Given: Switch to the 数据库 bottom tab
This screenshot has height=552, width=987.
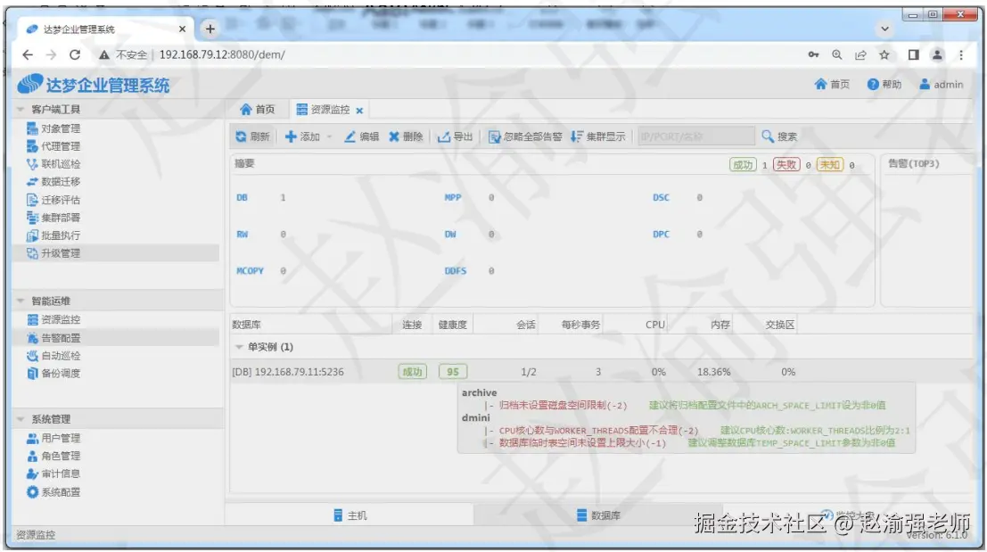Looking at the screenshot, I should (598, 515).
